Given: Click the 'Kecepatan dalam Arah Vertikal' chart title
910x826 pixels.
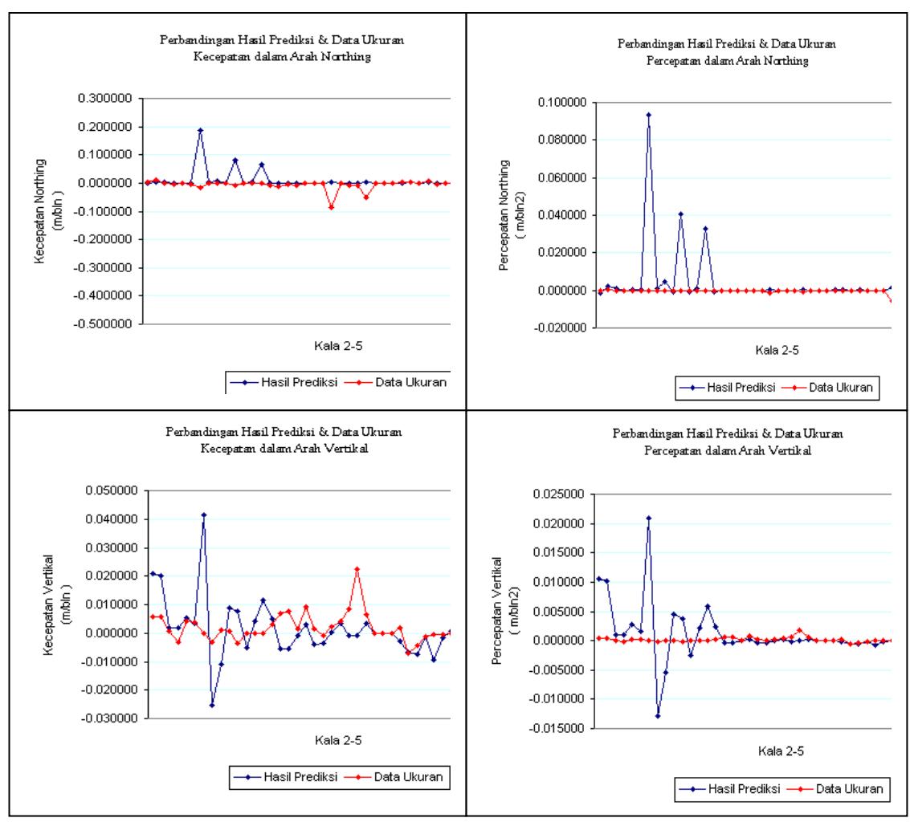Looking at the screenshot, I should coord(284,449).
